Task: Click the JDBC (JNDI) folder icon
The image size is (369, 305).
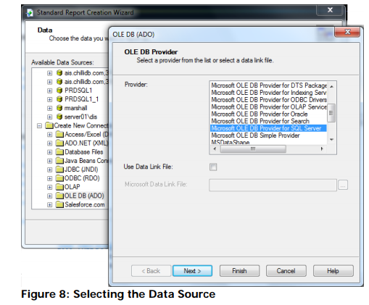Action: (x=59, y=170)
